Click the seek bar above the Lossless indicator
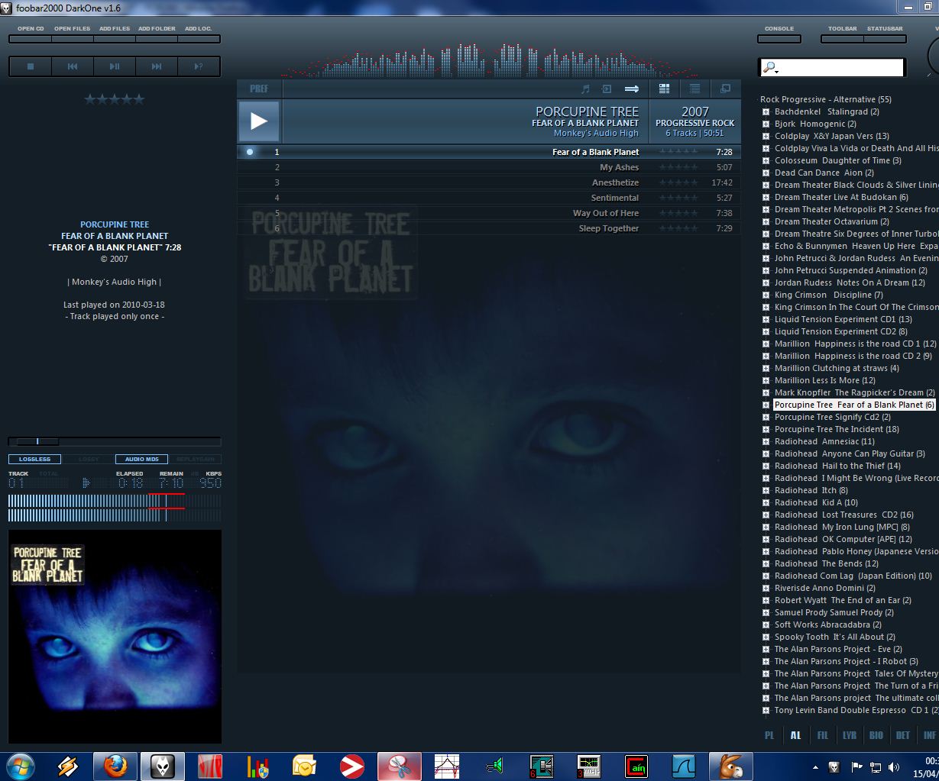This screenshot has width=939, height=781. (x=115, y=441)
